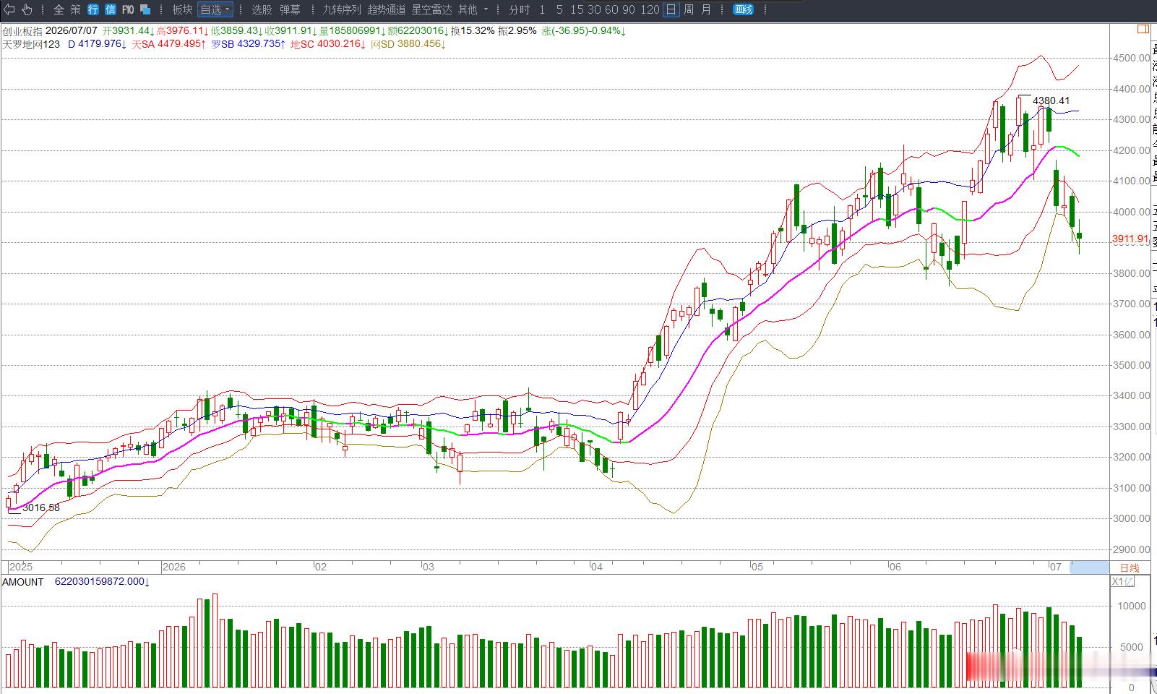Select the 九转序列 indicator tab

pyautogui.click(x=341, y=9)
